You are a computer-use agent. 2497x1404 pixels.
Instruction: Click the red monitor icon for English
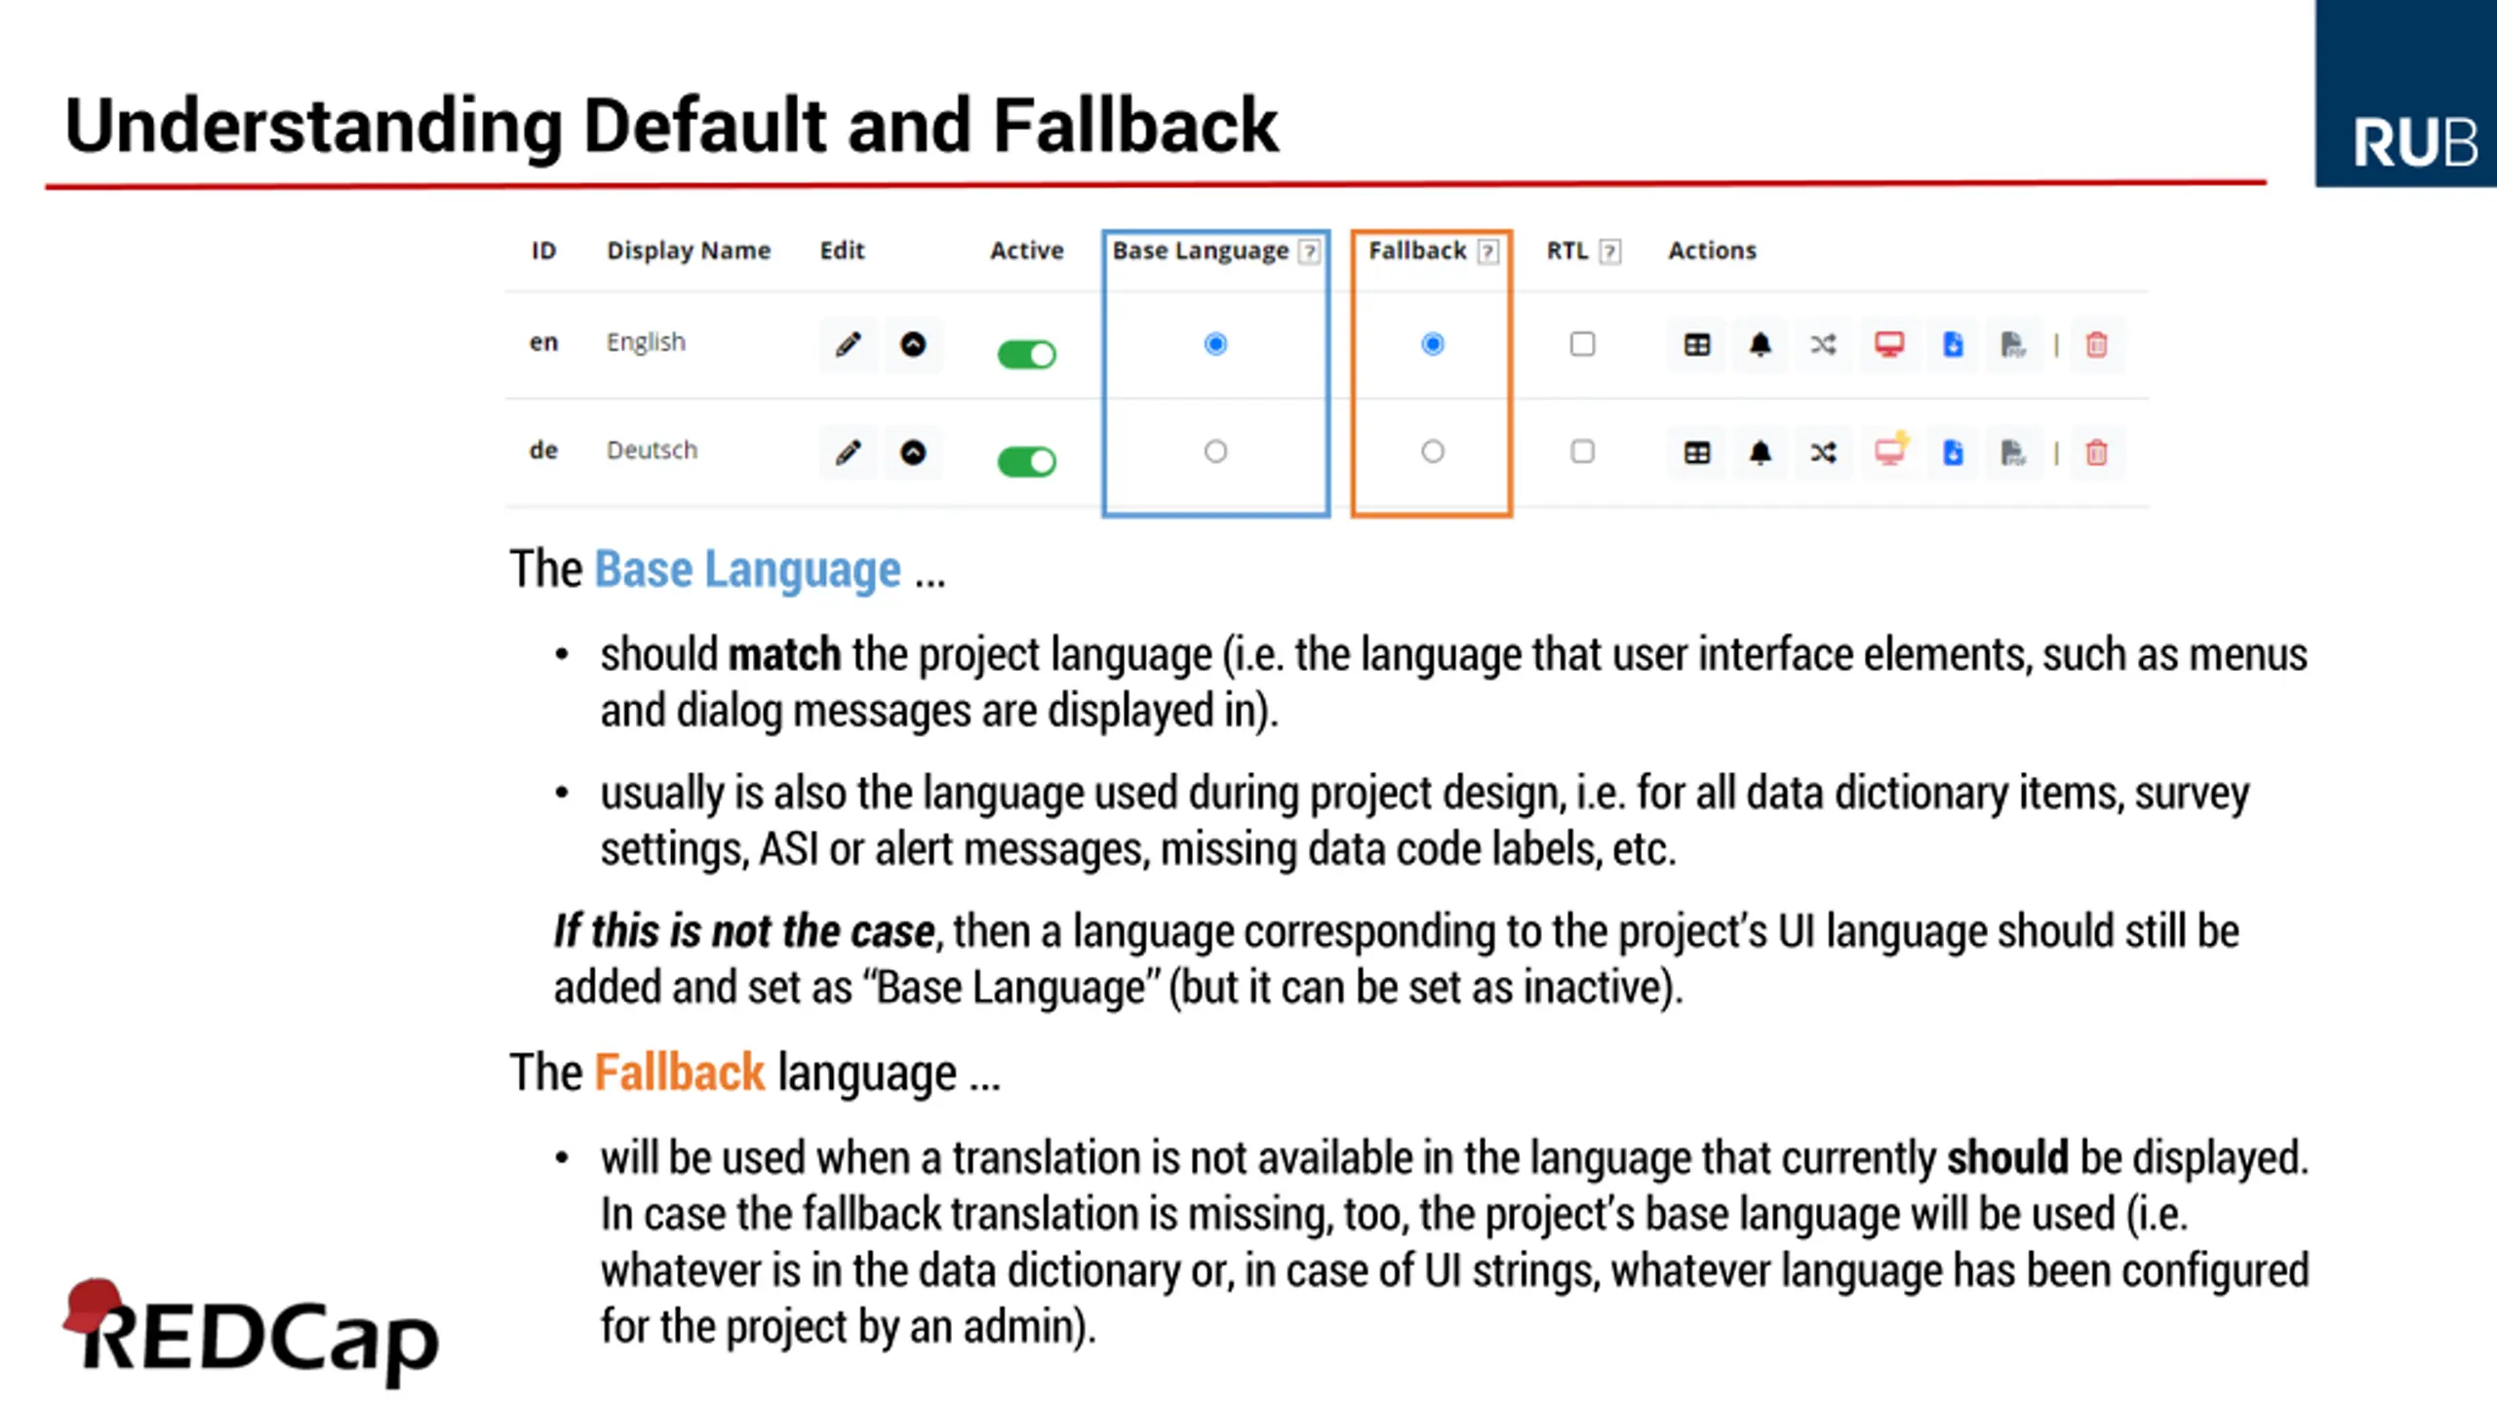(x=1888, y=344)
